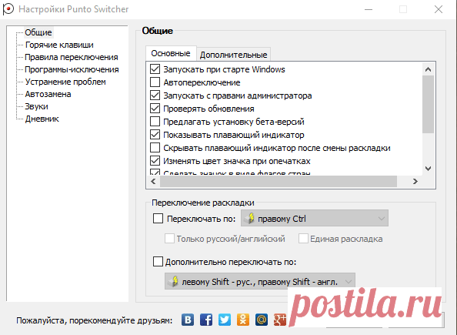Switch to the 'Дополнительные' tab
This screenshot has width=457, height=335.
pos(233,55)
